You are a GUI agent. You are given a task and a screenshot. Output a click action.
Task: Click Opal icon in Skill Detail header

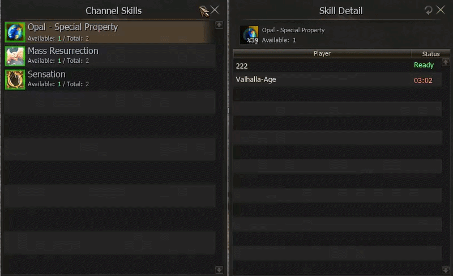pyautogui.click(x=249, y=35)
